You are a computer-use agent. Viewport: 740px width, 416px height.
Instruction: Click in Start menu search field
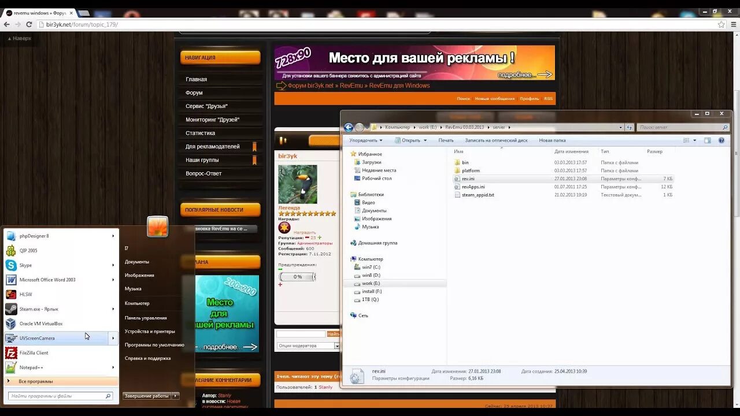point(60,396)
